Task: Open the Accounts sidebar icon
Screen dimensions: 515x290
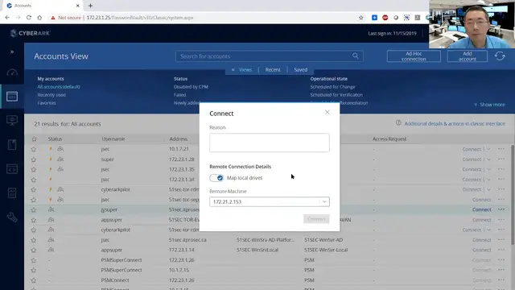Action: tap(12, 97)
